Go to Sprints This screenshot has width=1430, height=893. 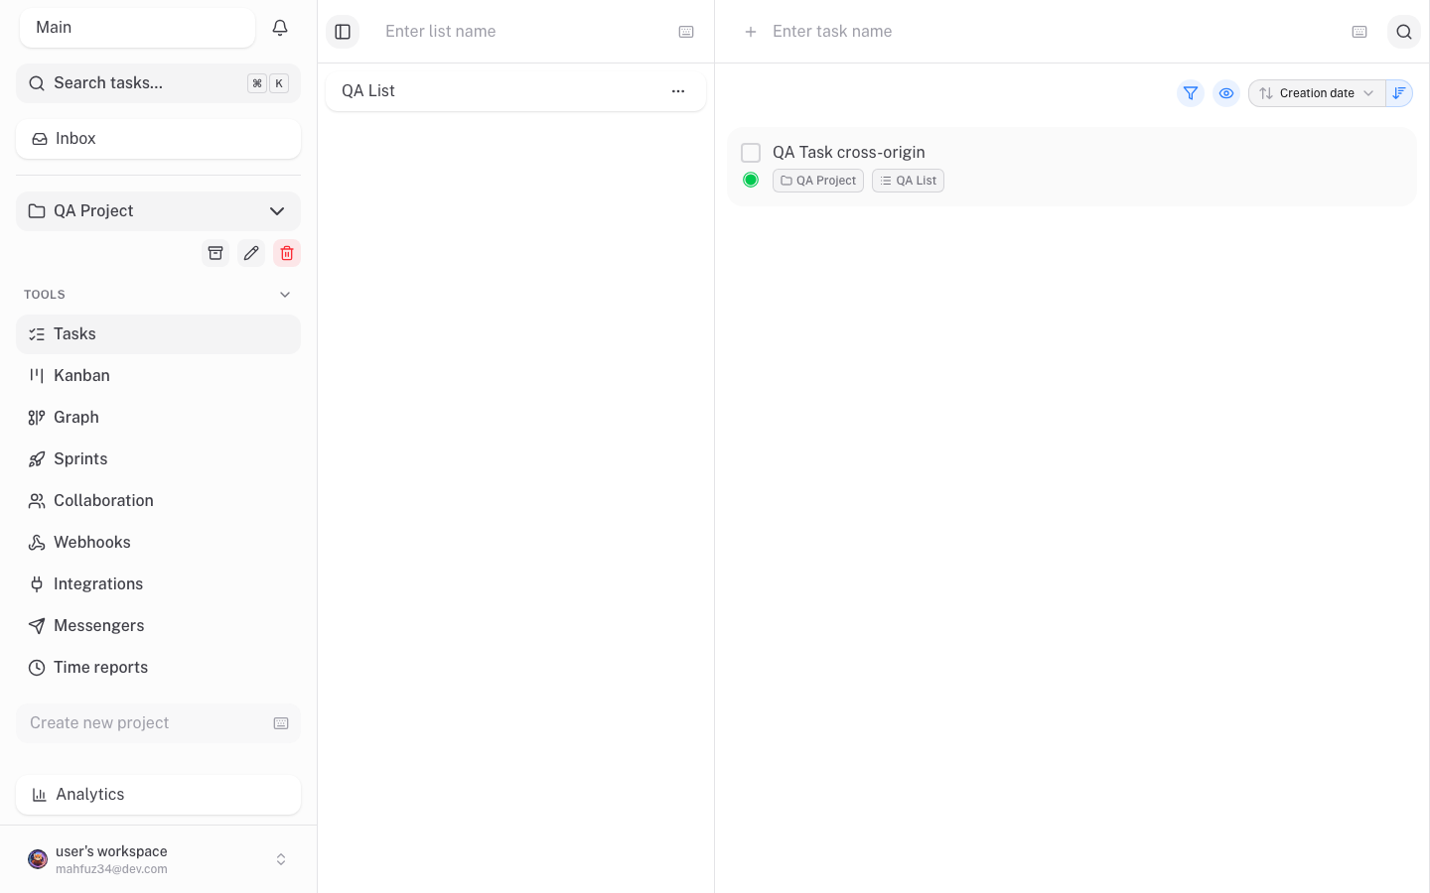[158, 459]
